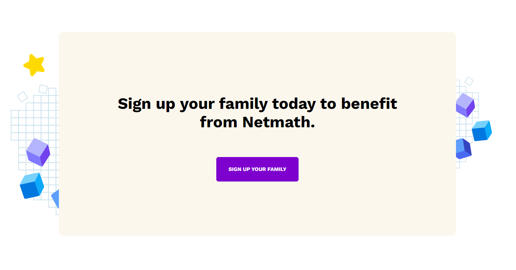The height and width of the screenshot is (270, 516).
Task: Click the small outlined square atop the left grid
Action: tap(43, 89)
